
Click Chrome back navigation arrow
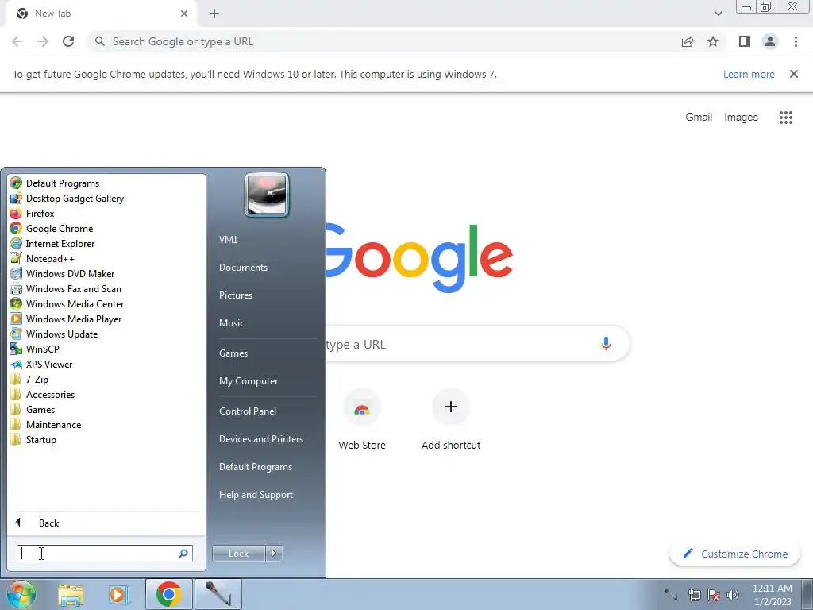(17, 41)
